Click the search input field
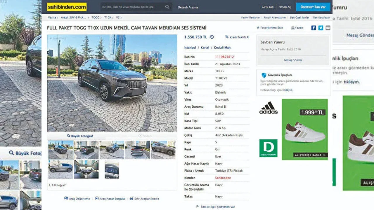Image resolution: width=374 pixels, height=210 pixels. [133, 7]
